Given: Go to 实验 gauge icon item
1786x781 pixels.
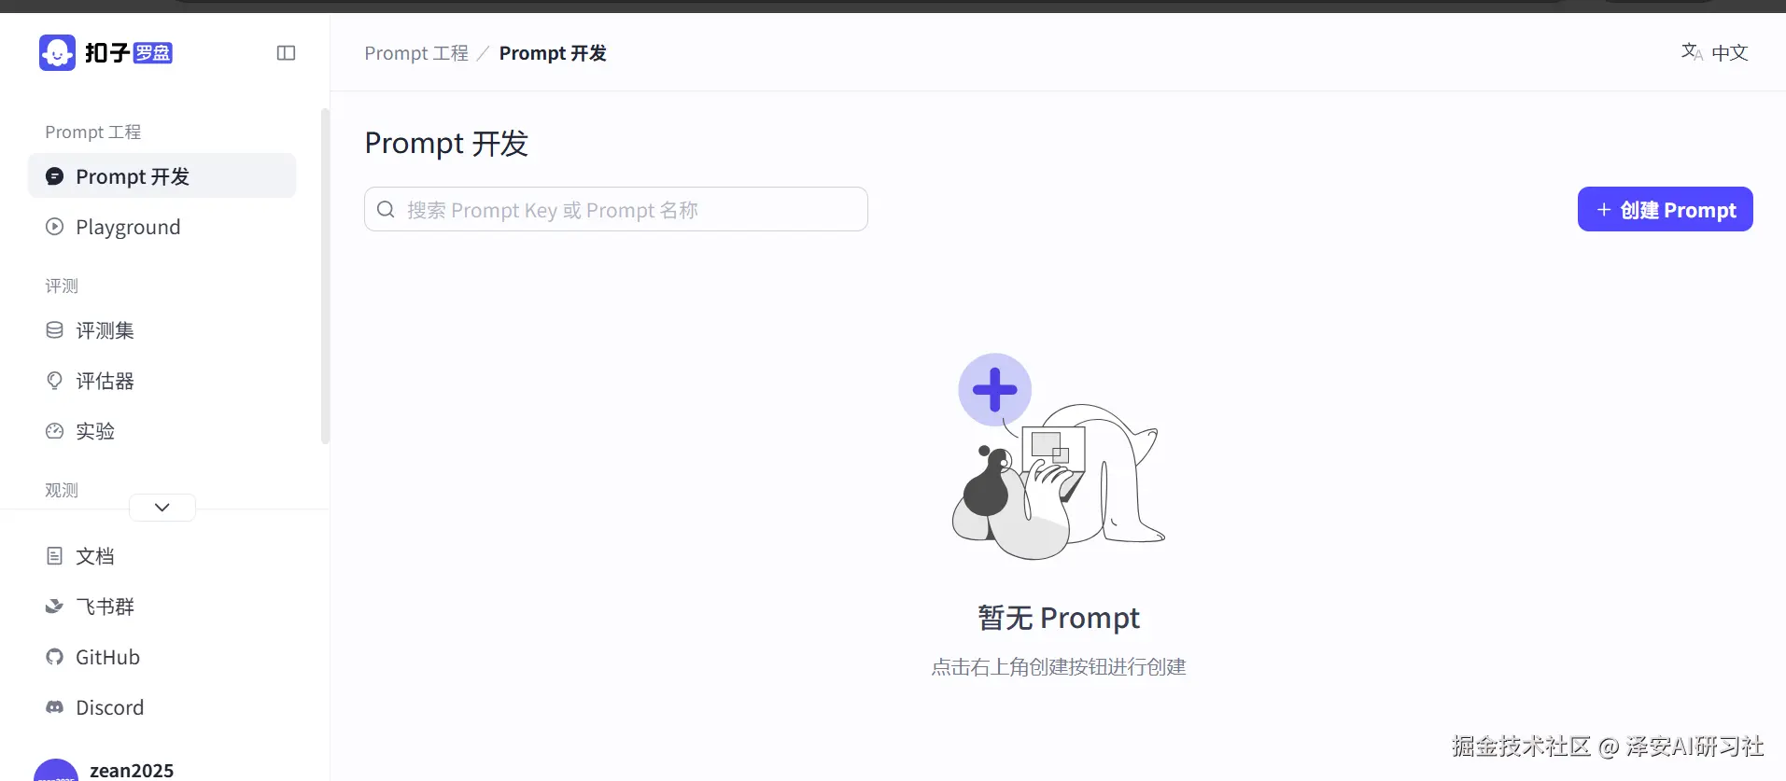Looking at the screenshot, I should [55, 431].
